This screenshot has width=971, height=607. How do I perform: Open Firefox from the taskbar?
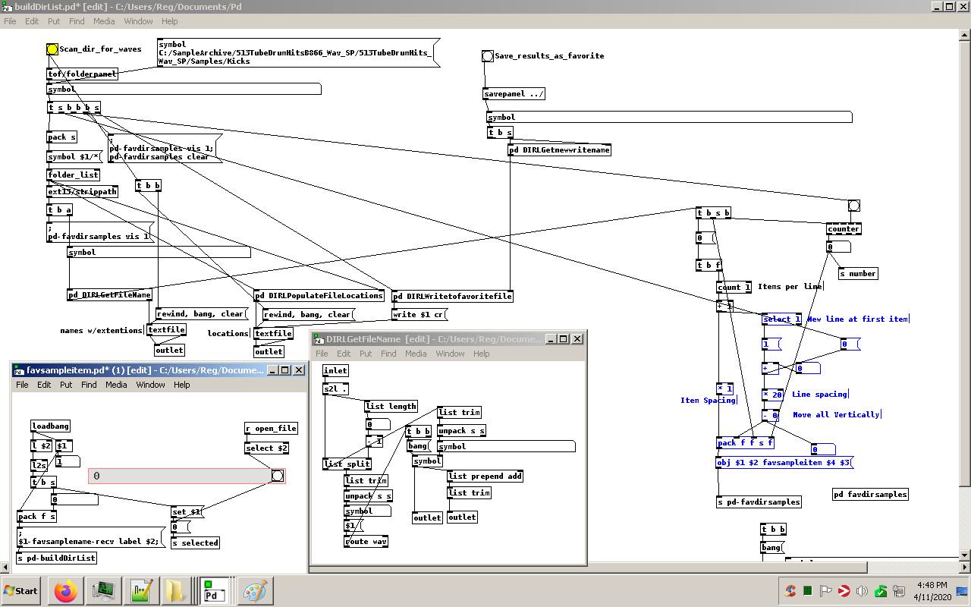point(66,591)
